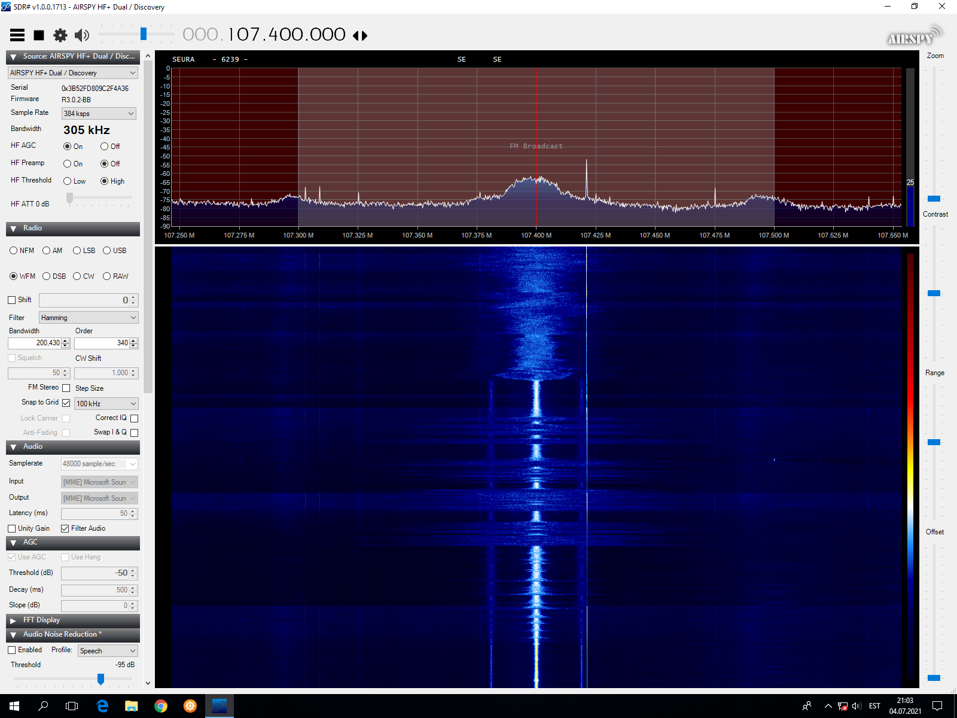
Task: Mute audio using the speaker icon
Action: point(82,35)
